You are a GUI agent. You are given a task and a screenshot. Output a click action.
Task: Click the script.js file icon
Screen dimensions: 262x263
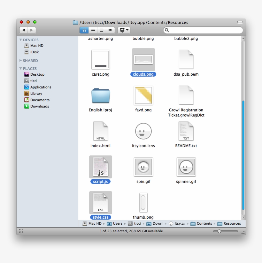pyautogui.click(x=100, y=167)
